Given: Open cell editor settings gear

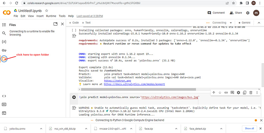Looking at the screenshot, I should point(238,92).
